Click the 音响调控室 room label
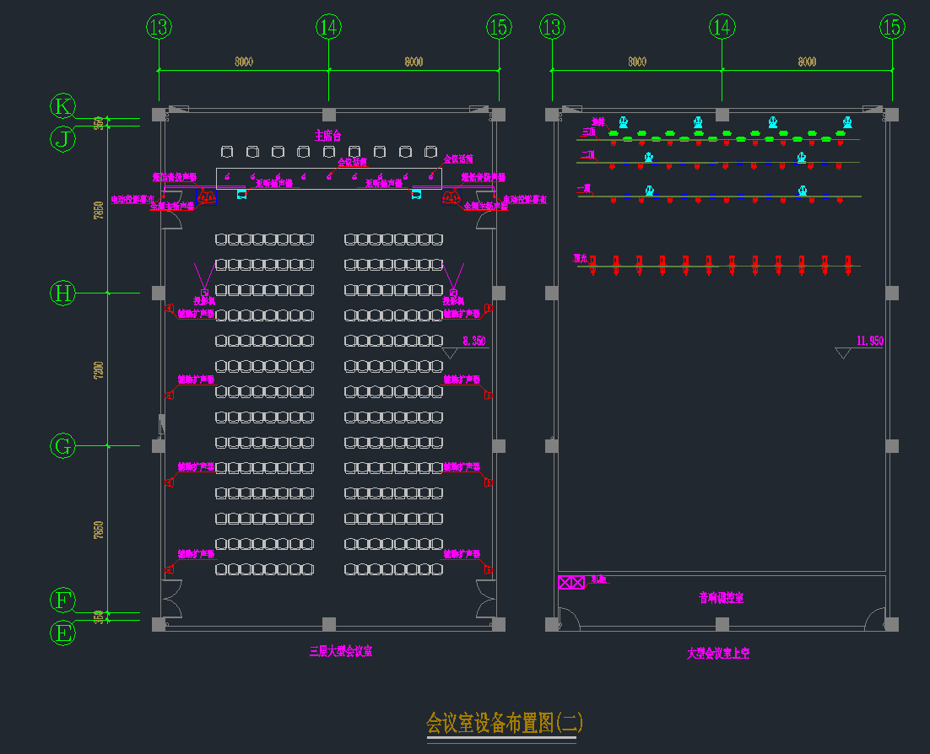Image resolution: width=930 pixels, height=754 pixels. (x=721, y=598)
